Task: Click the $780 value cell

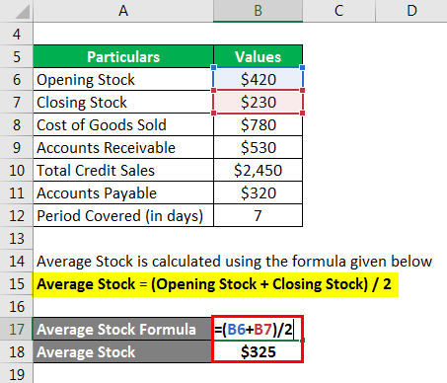Action: point(258,124)
